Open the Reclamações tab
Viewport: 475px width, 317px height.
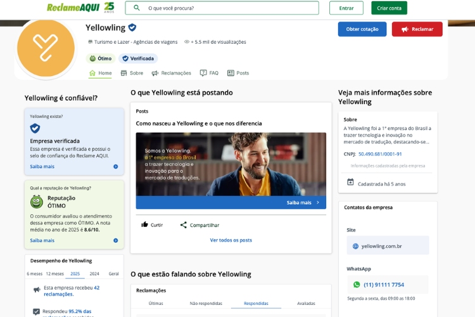[172, 73]
